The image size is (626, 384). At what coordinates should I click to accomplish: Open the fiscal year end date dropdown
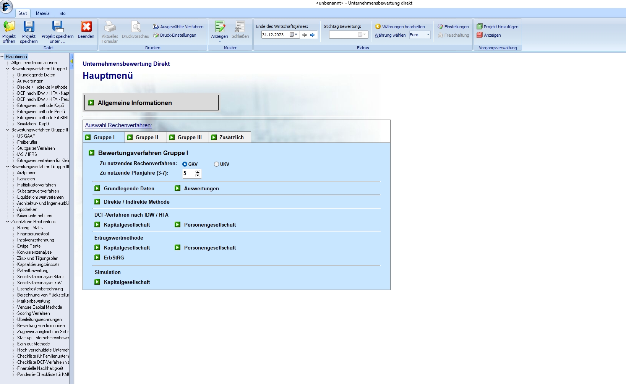pyautogui.click(x=293, y=35)
